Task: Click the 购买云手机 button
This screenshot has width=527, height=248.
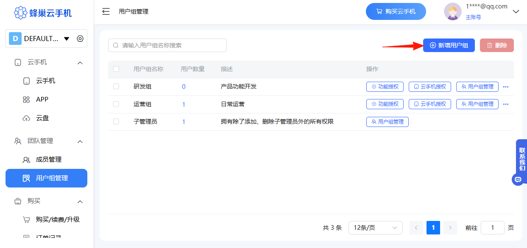Action: (396, 11)
